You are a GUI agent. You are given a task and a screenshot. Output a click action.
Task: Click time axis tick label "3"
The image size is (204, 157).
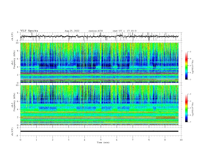tap(69, 140)
